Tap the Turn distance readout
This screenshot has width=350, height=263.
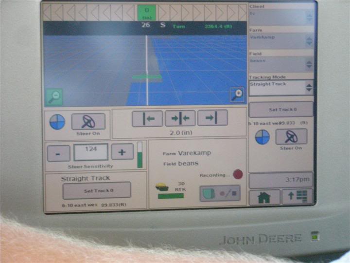tap(202, 26)
